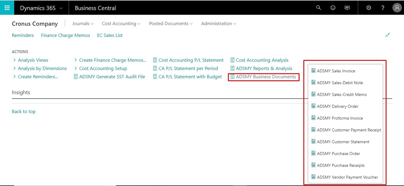Click the report icon beside ADSMY Purchase Receipts

click(313, 165)
